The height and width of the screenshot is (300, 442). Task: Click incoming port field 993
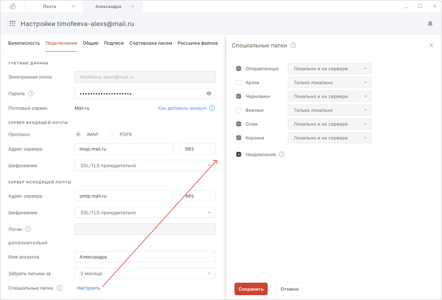click(198, 149)
